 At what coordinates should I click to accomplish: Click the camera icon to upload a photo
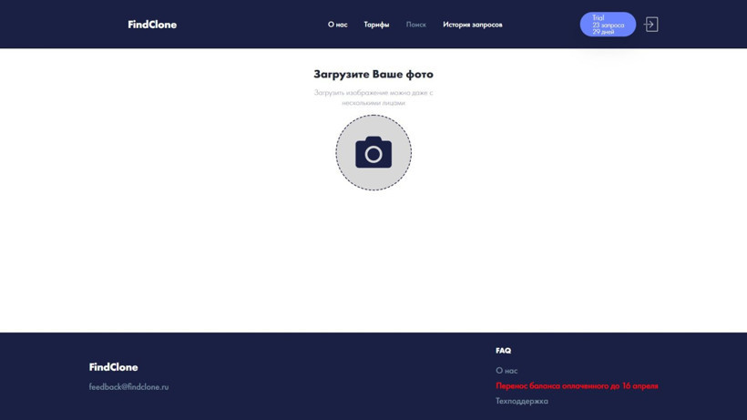[x=373, y=153]
